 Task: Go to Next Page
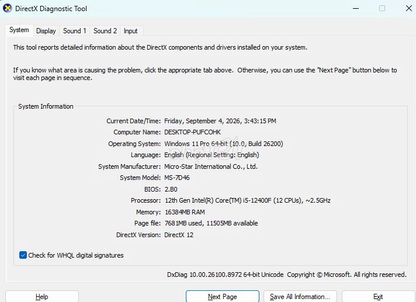pos(223,296)
